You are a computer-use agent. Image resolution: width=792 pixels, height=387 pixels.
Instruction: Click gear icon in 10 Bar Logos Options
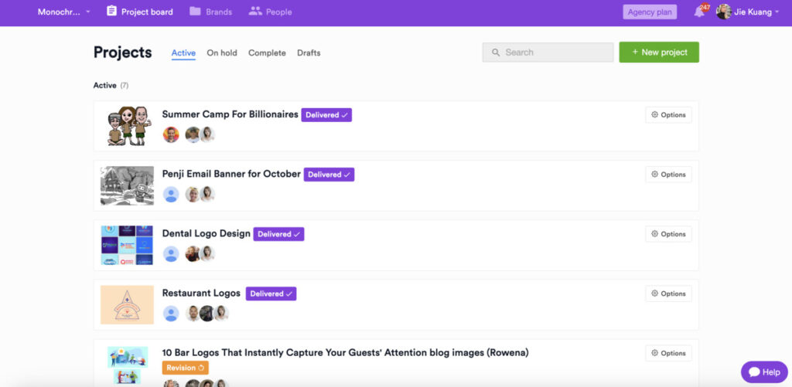coord(654,353)
